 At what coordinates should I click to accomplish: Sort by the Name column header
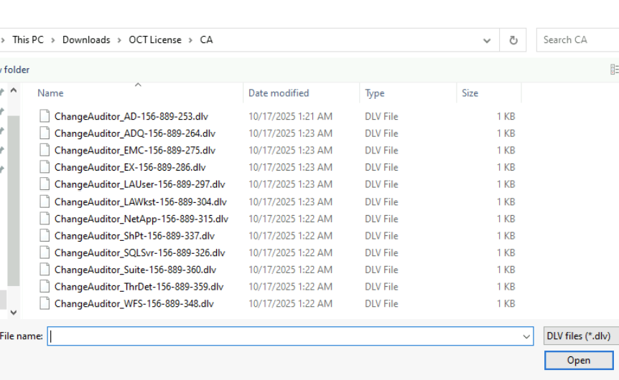[137, 93]
